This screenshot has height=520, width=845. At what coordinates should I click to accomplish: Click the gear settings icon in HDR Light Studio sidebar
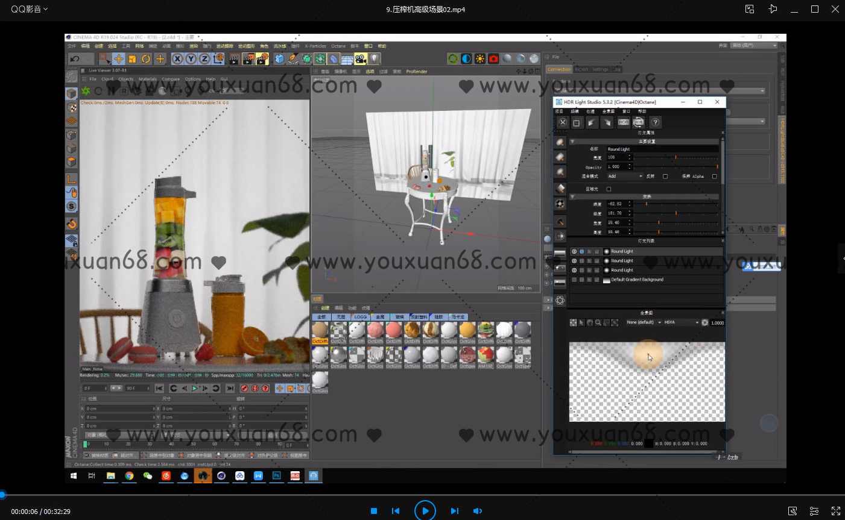tap(560, 299)
